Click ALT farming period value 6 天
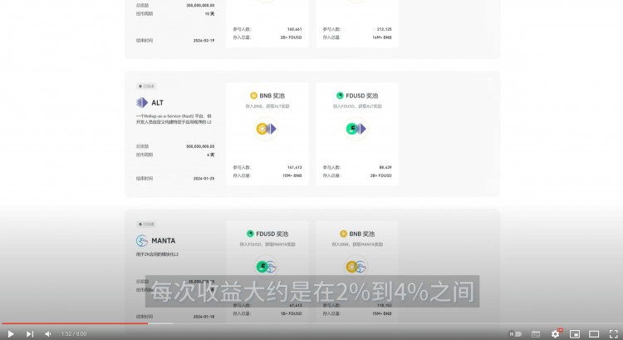Viewport: 623px width, 340px height. coord(211,155)
